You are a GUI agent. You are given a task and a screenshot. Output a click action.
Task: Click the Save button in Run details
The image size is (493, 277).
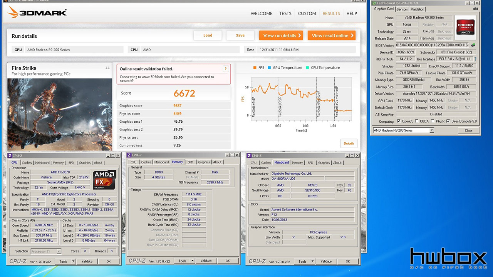pyautogui.click(x=240, y=35)
